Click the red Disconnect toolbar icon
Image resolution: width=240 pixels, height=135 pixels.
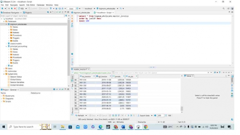coord(15,8)
